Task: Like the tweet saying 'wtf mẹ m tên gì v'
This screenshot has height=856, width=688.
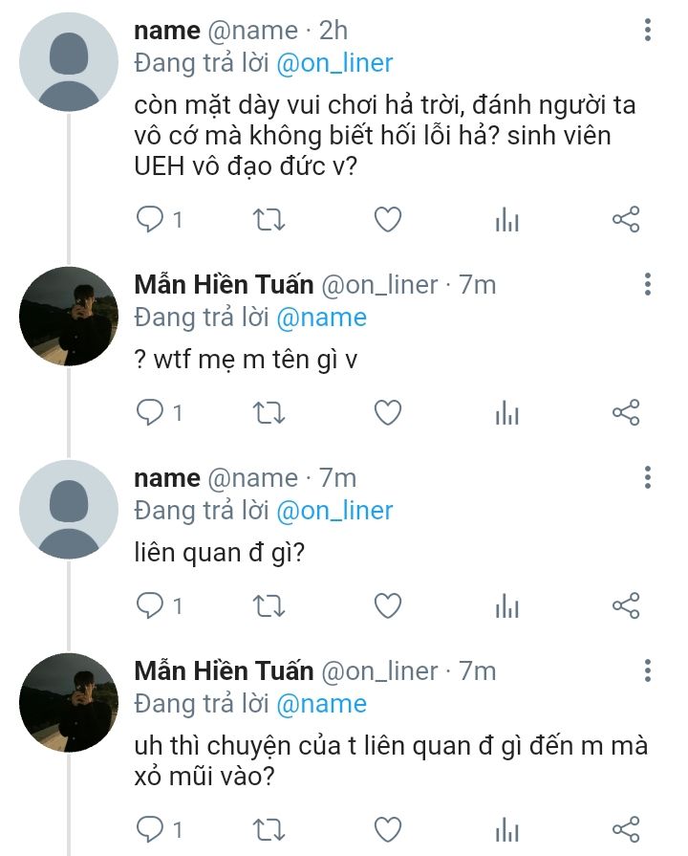Action: point(387,413)
